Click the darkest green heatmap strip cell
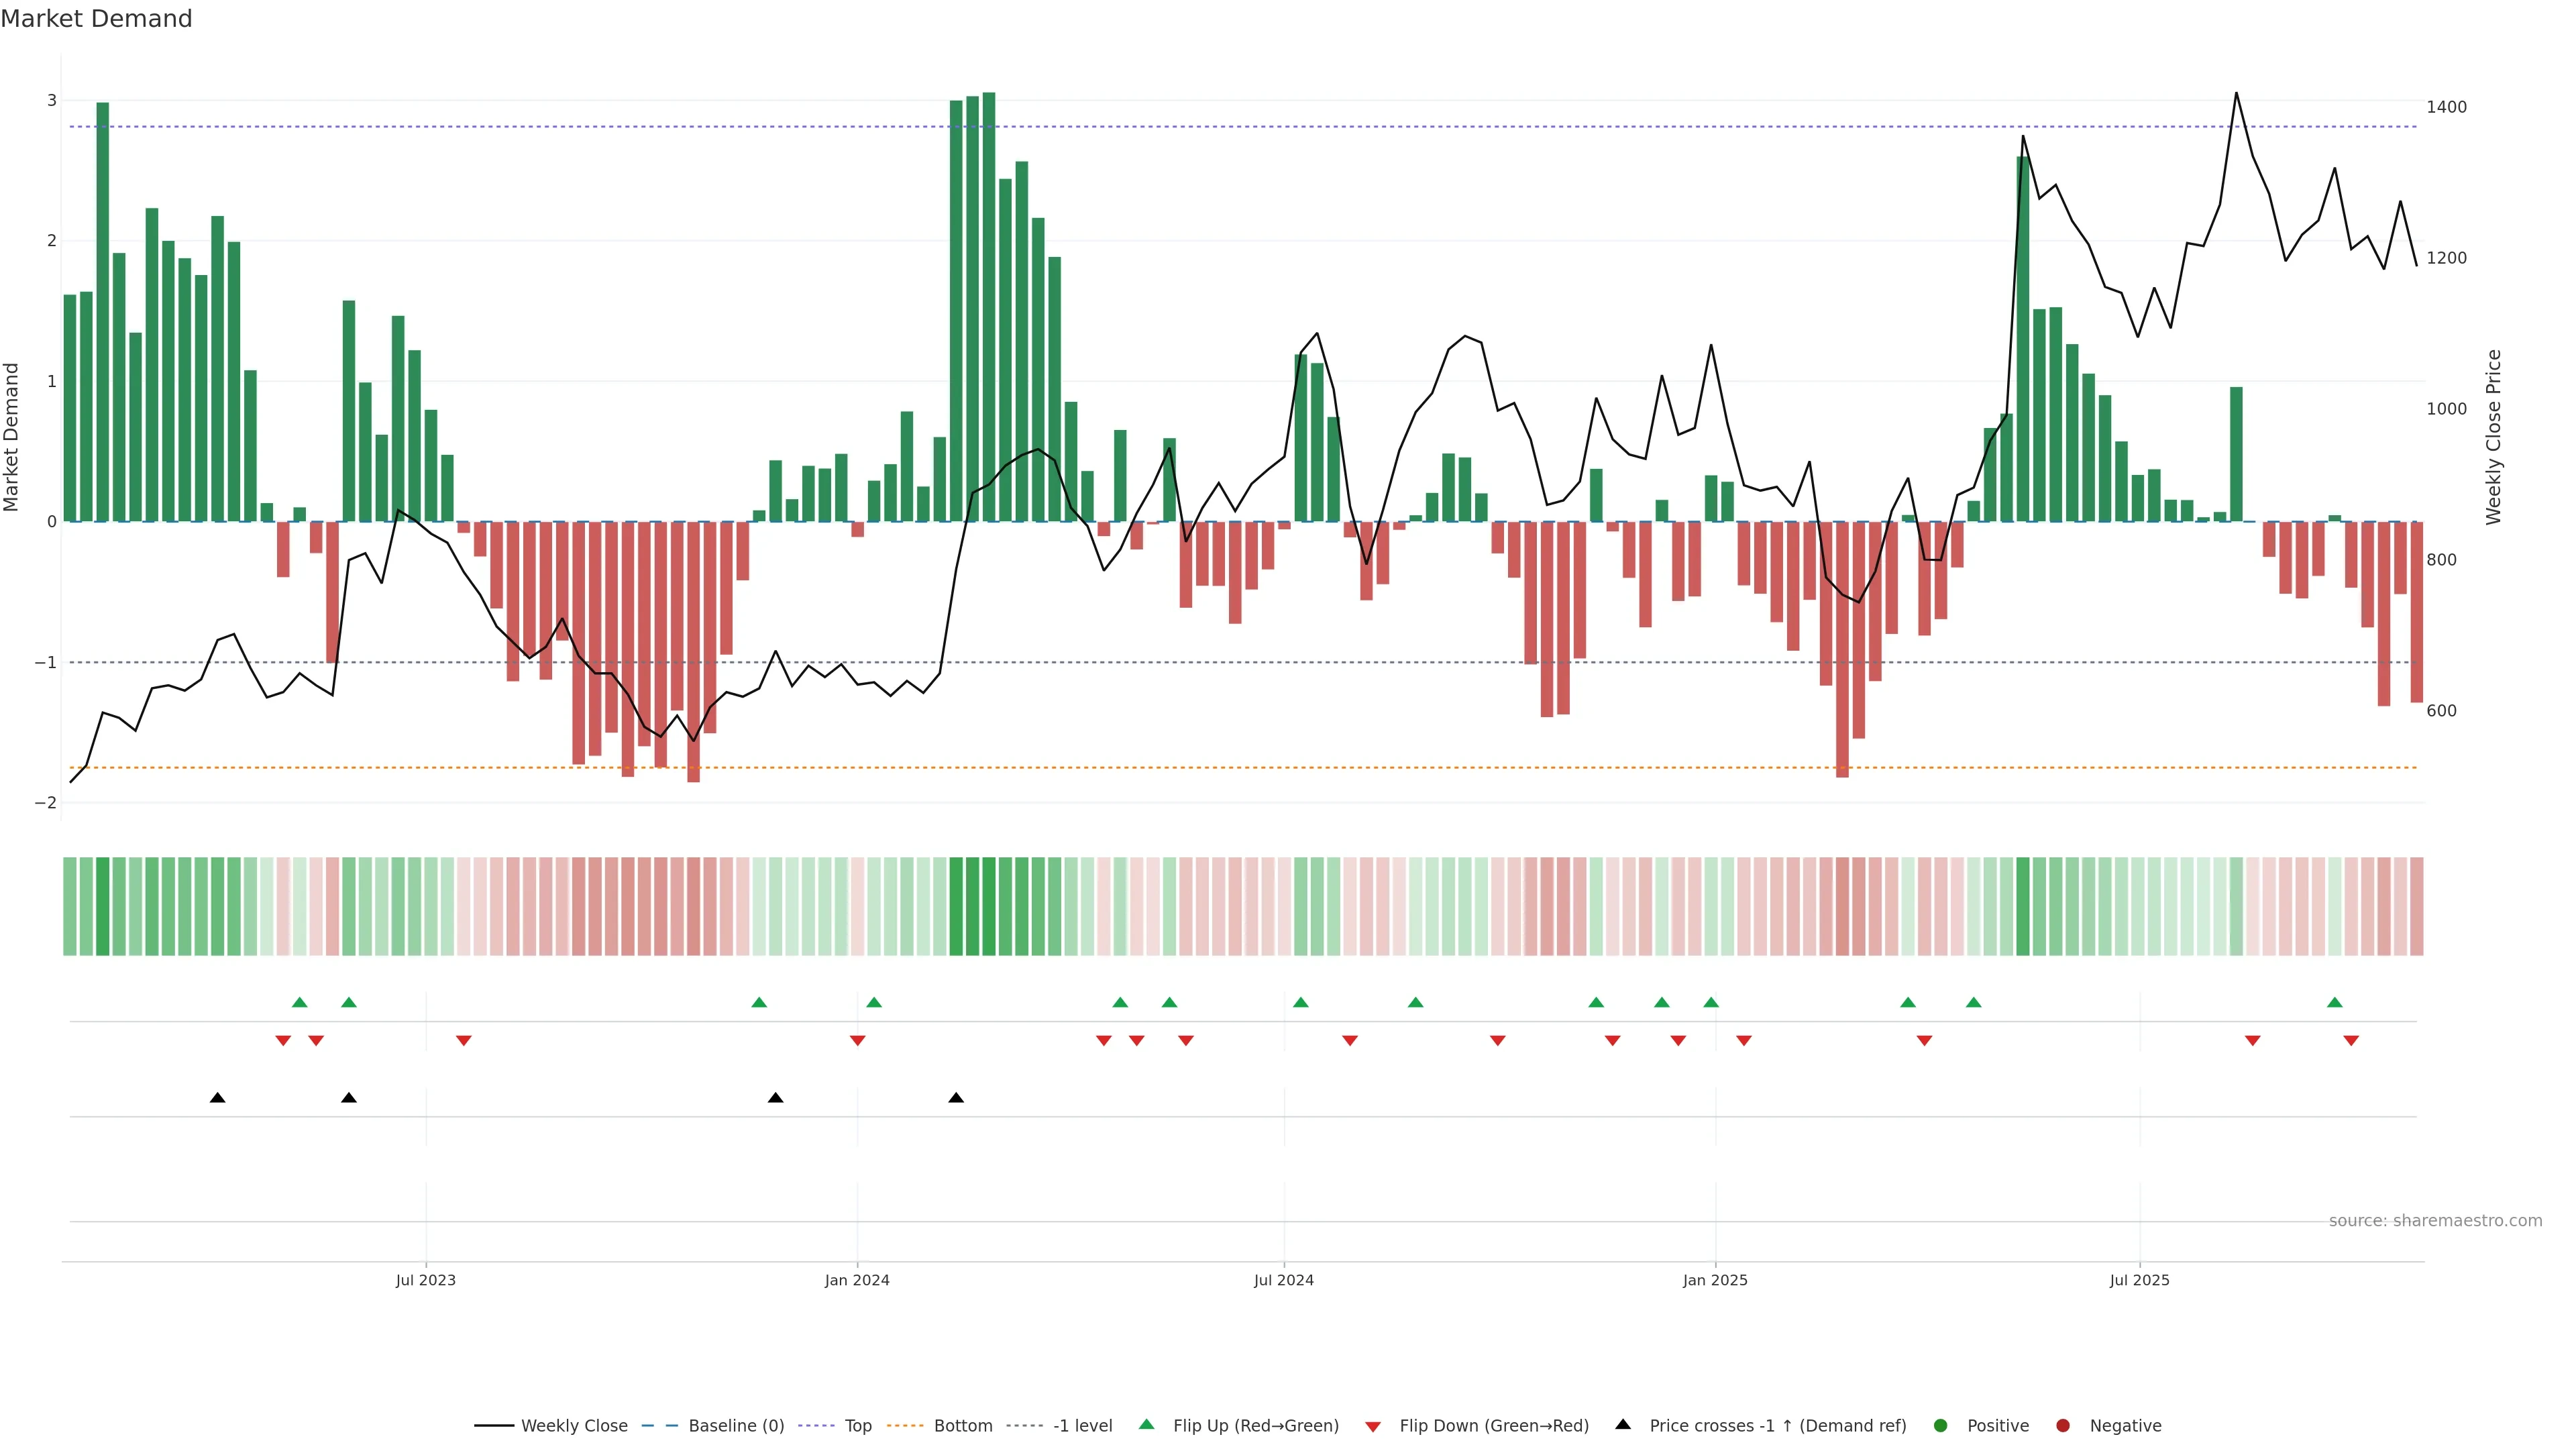The width and height of the screenshot is (2576, 1449). 988,906
